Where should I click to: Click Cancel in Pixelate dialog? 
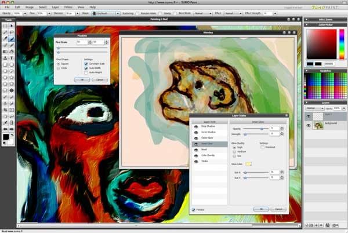100,79
